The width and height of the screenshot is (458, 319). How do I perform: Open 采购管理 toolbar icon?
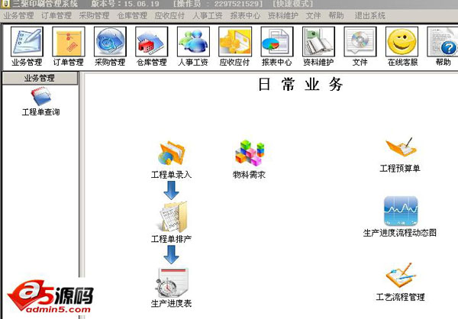click(110, 41)
